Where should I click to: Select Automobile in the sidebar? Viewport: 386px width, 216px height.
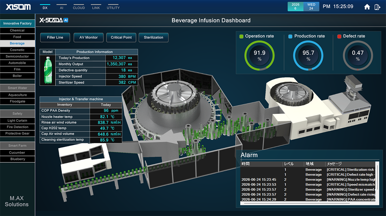[x=17, y=63]
